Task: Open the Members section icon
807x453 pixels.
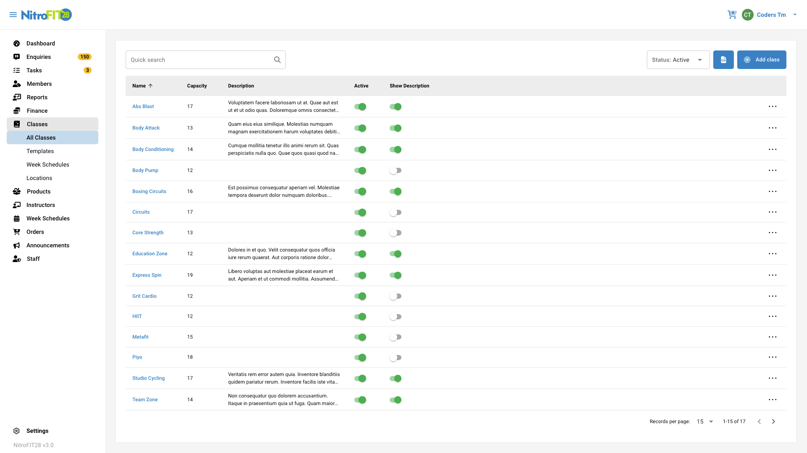Action: click(x=17, y=84)
